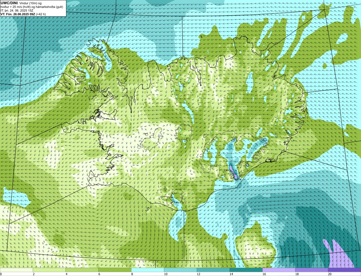Click the legend tick label "10"
This screenshot has width=361, height=276.
pyautogui.click(x=166, y=274)
